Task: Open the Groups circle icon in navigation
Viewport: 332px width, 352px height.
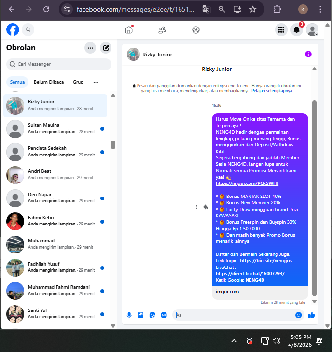Action: point(196,30)
